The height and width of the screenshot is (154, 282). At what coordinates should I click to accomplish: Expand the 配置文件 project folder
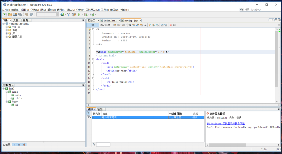pos(7,37)
